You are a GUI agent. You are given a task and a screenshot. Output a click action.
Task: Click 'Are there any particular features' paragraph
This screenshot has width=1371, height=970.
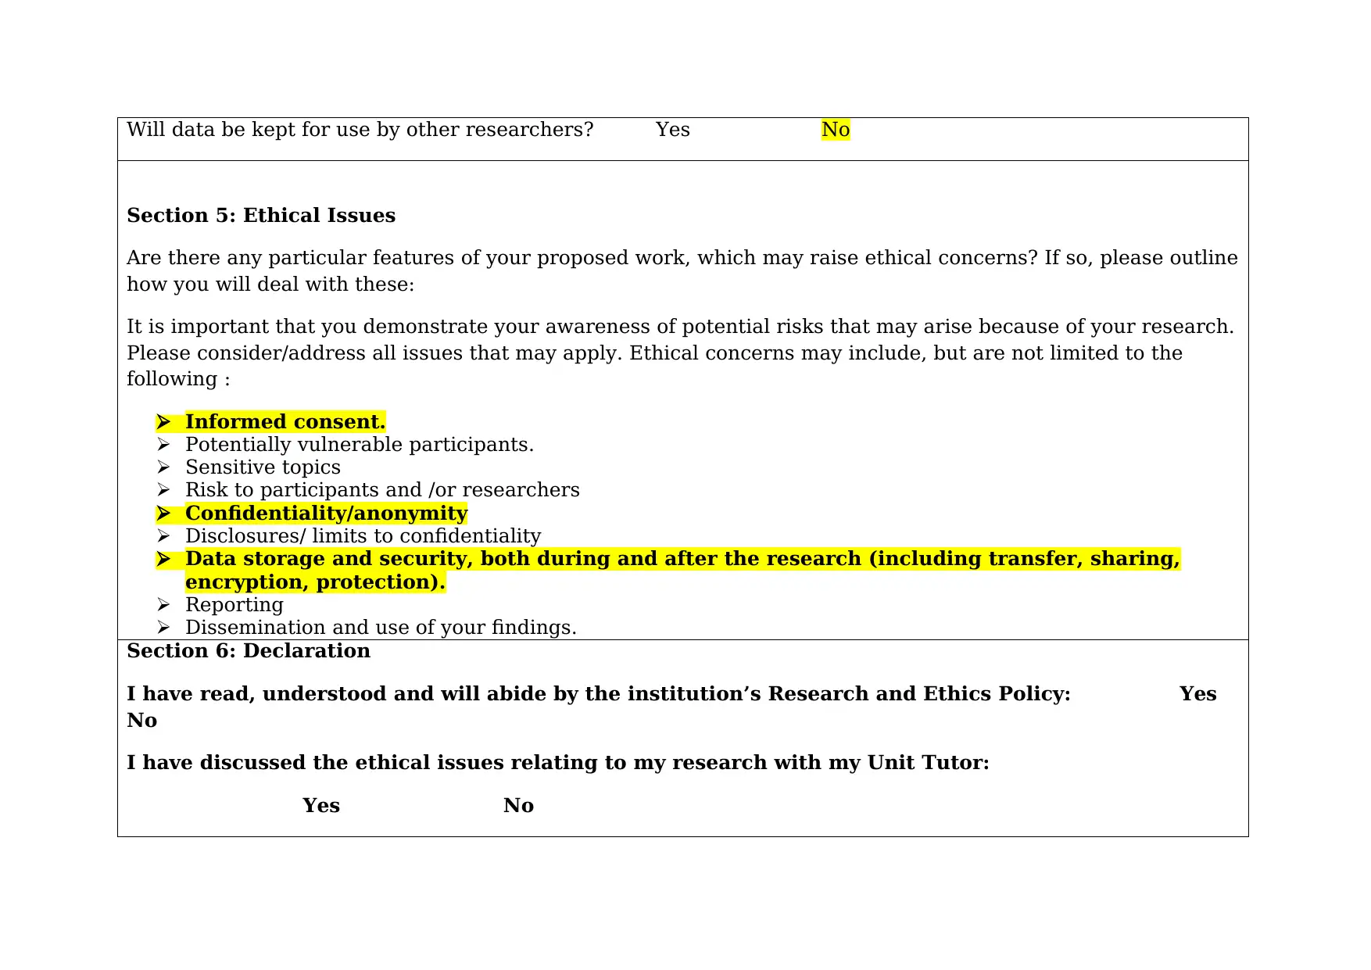pos(682,271)
